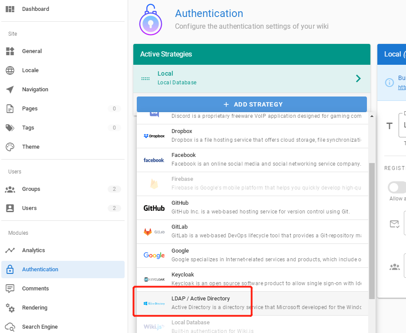This screenshot has height=333, width=406.
Task: Open Search Engine module in sidebar
Action: coord(63,327)
